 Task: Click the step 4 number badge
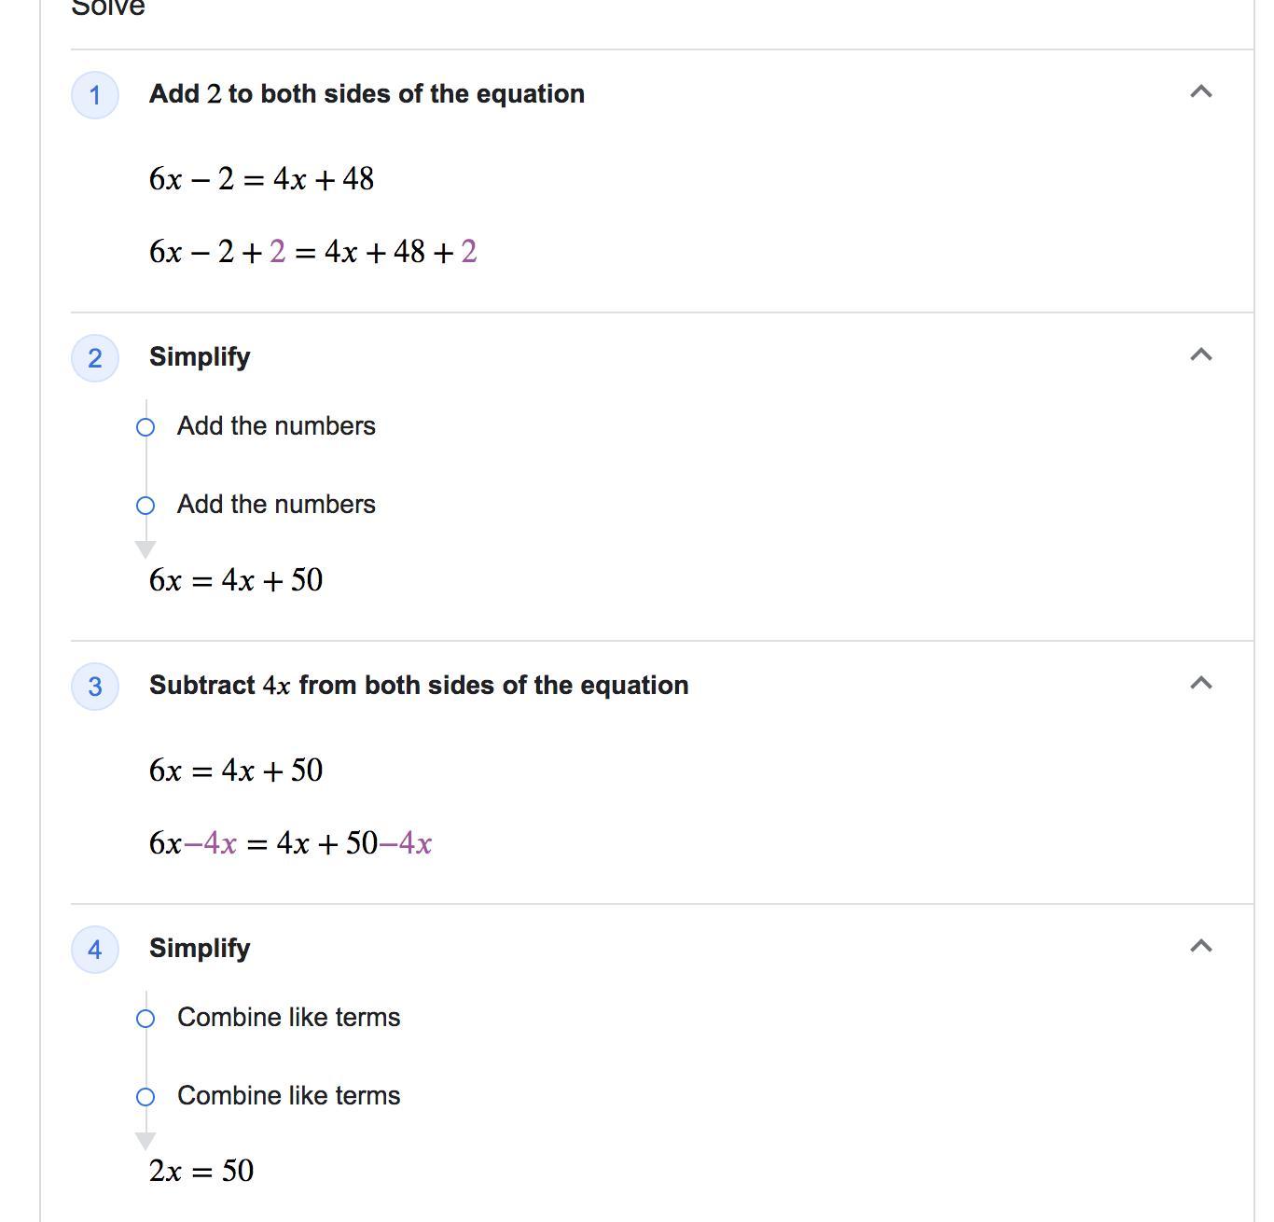click(x=95, y=950)
